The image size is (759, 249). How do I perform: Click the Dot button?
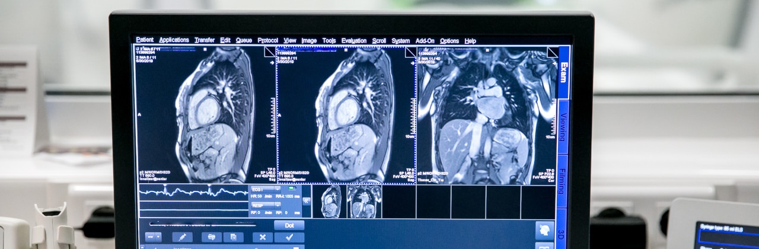289,225
